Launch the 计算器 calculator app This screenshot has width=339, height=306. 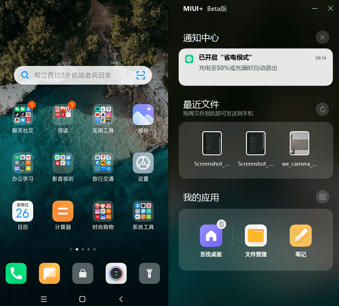tap(63, 212)
